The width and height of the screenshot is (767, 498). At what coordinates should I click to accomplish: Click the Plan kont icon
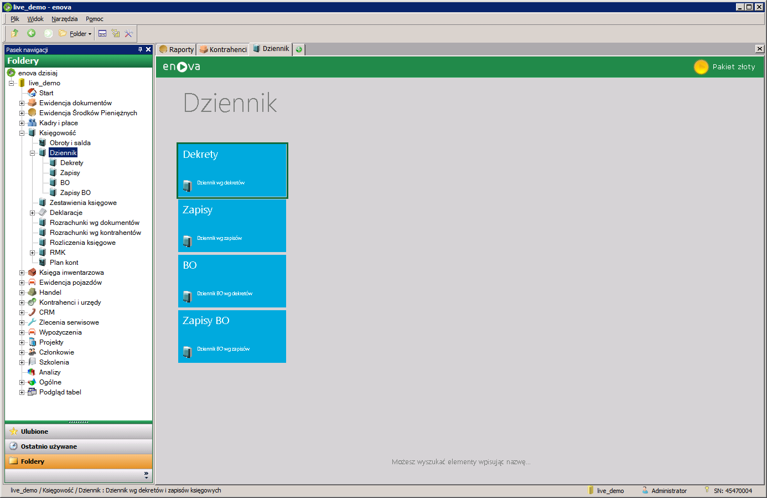(43, 263)
